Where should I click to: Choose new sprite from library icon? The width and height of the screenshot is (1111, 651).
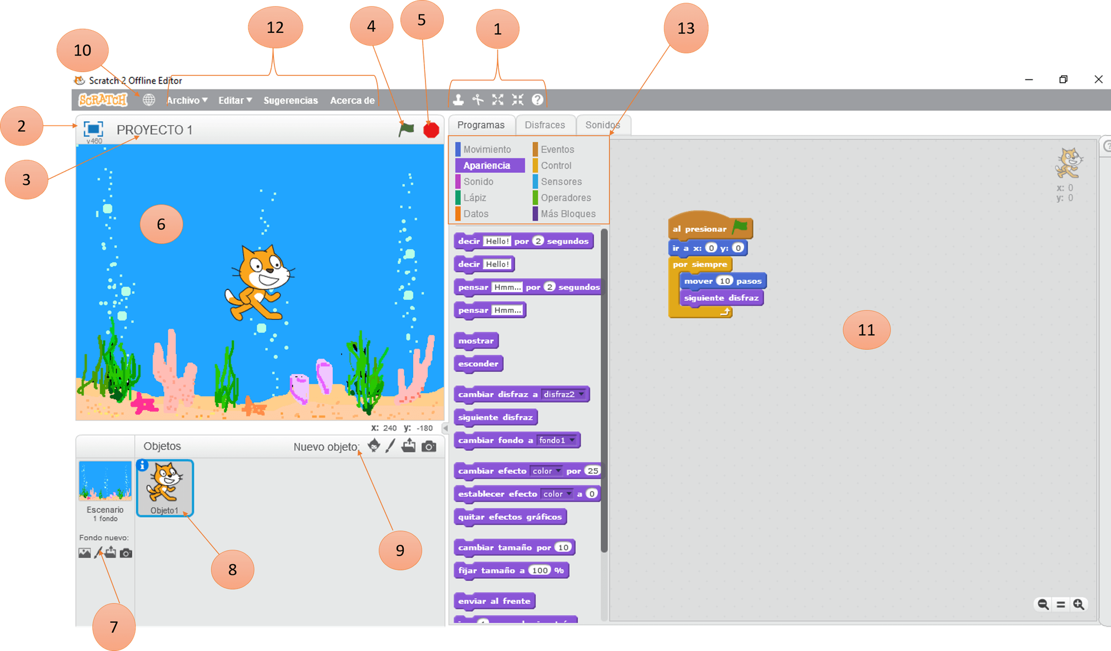[x=374, y=446]
